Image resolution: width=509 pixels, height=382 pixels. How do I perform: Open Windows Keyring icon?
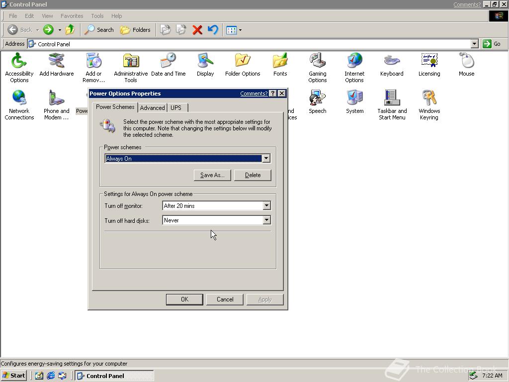[429, 105]
